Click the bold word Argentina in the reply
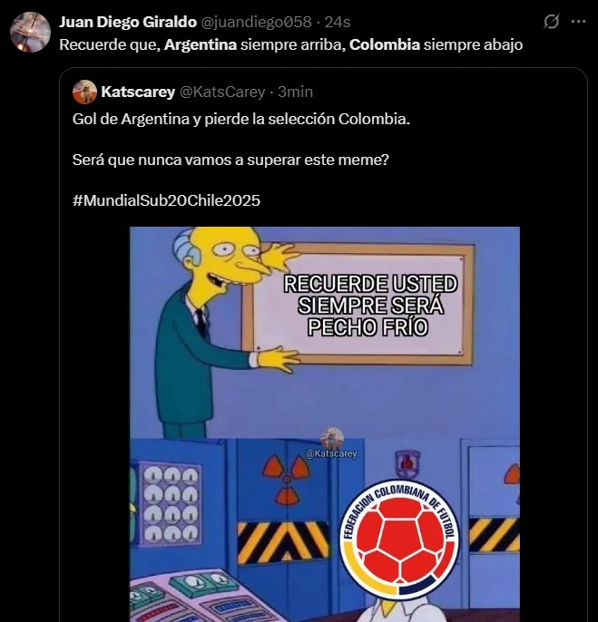 click(201, 44)
